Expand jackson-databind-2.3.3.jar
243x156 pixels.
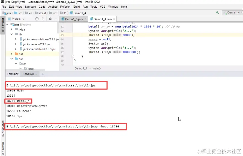[16, 49]
